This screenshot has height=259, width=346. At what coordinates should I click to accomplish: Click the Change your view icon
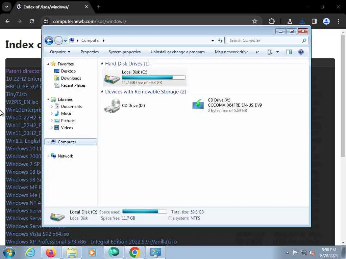270,52
